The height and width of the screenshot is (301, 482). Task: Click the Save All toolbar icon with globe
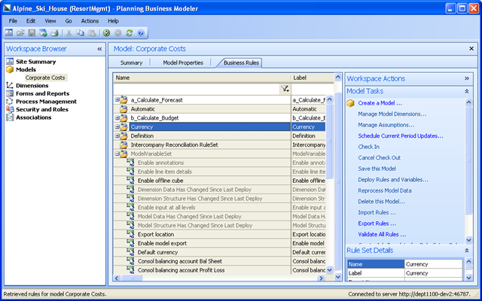43,33
